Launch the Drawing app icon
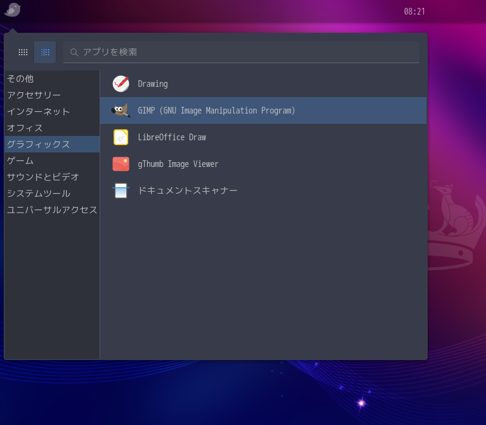This screenshot has width=486, height=425. pyautogui.click(x=121, y=84)
